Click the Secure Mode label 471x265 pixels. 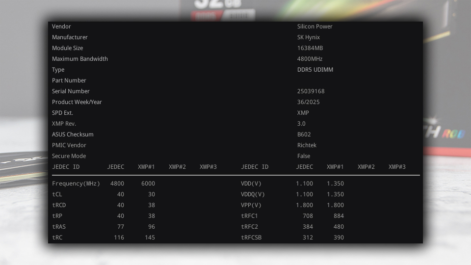[x=69, y=156]
